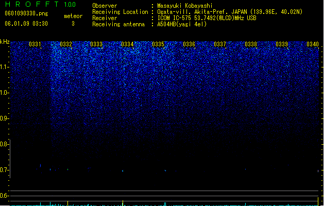This screenshot has width=324, height=206.
Task: Click the 1.1 kHz axis label
Action: coord(4,67)
